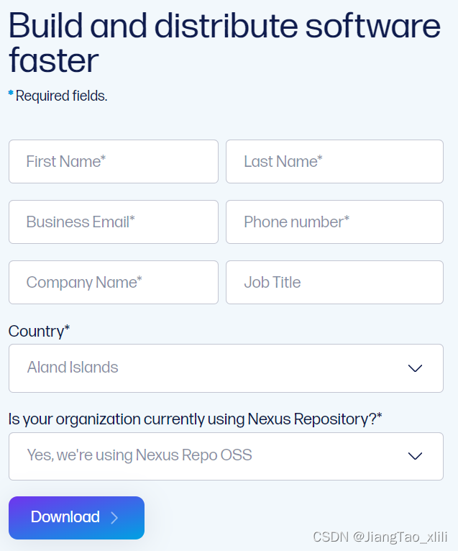Click the Nexus Repository question label
Screen dimensions: 458x551
(195, 419)
